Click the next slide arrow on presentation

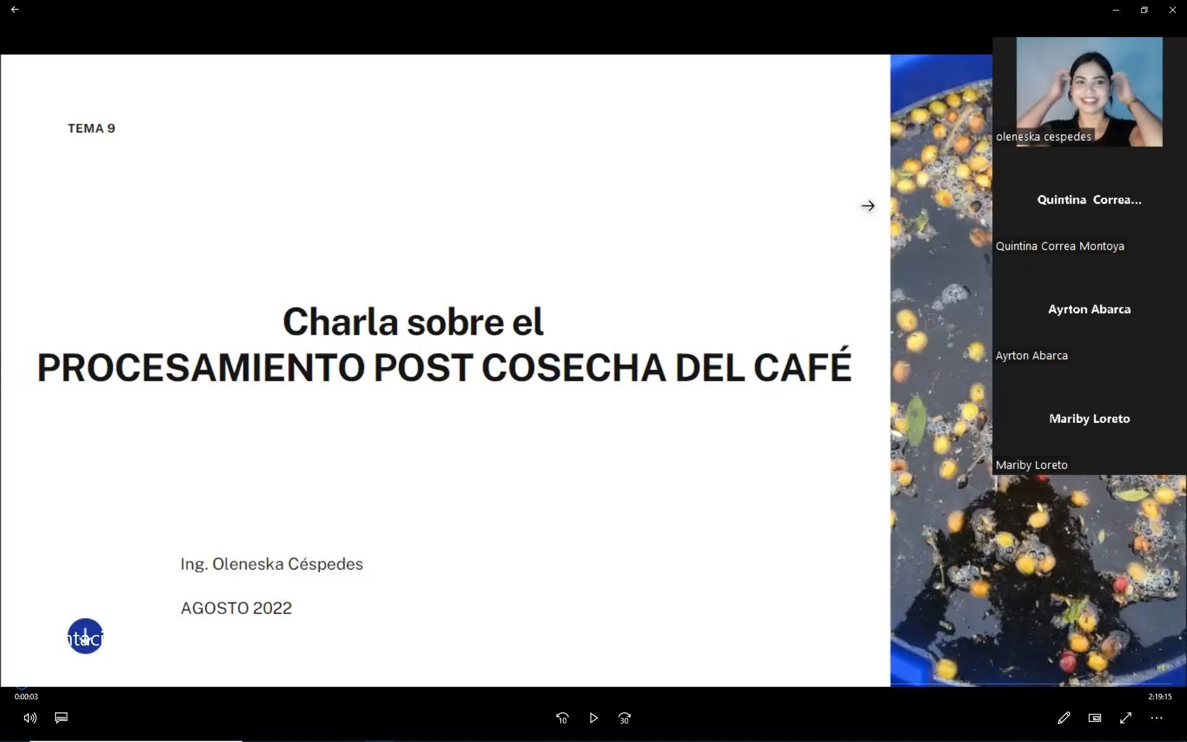pos(867,206)
